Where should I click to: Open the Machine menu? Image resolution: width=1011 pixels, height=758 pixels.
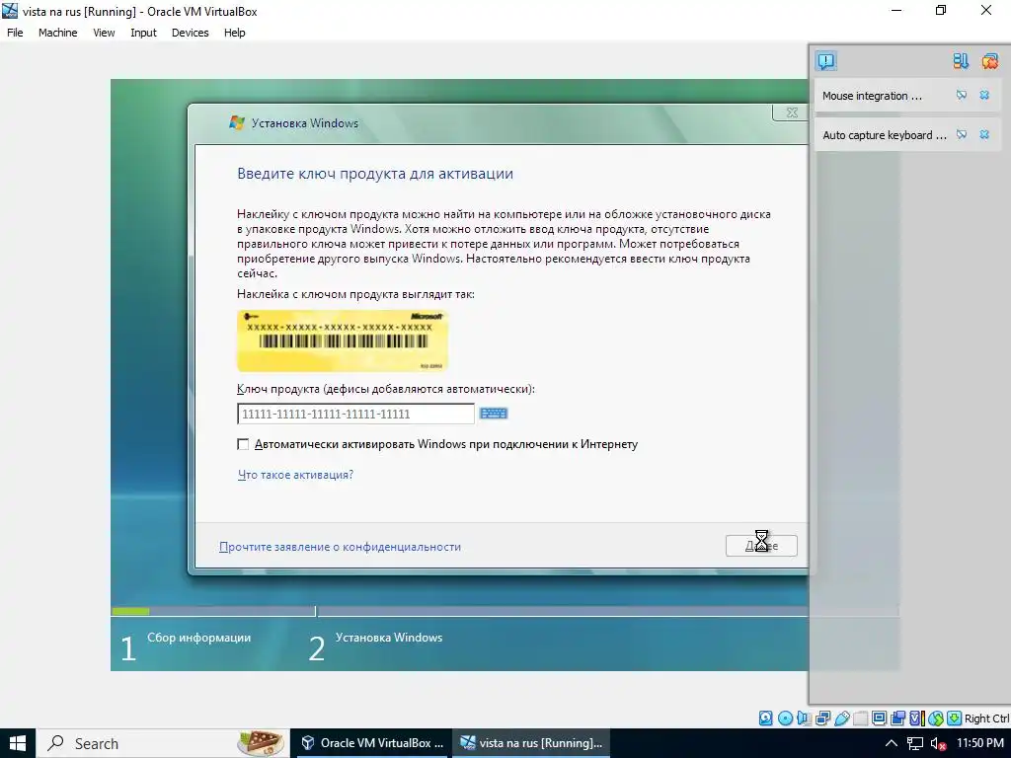pyautogui.click(x=57, y=33)
